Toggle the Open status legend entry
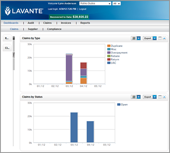 point(122,104)
